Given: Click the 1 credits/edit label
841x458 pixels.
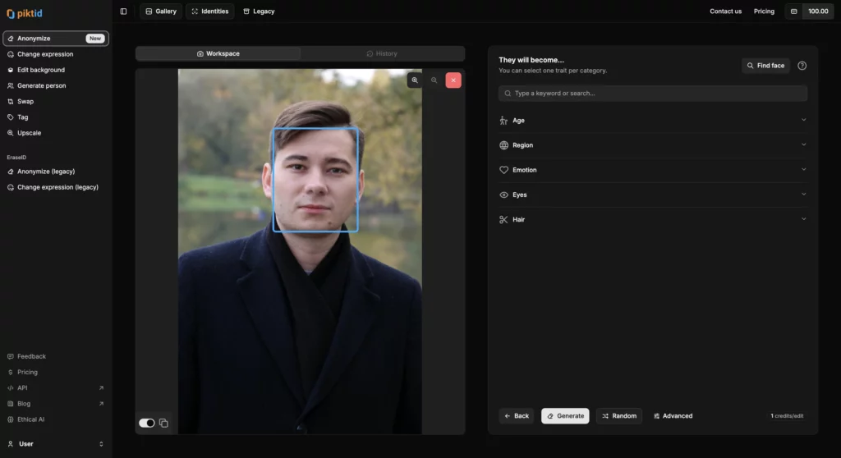Looking at the screenshot, I should coord(787,416).
